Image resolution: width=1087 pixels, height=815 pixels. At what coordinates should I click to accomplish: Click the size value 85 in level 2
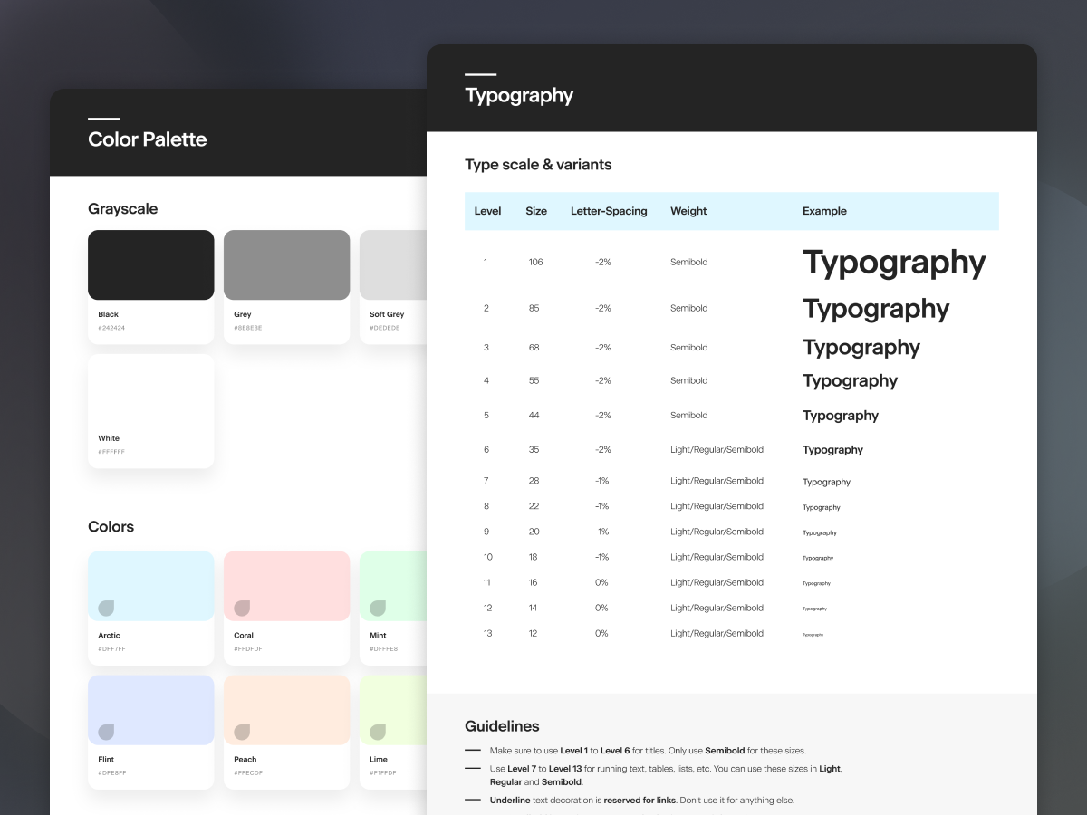534,308
